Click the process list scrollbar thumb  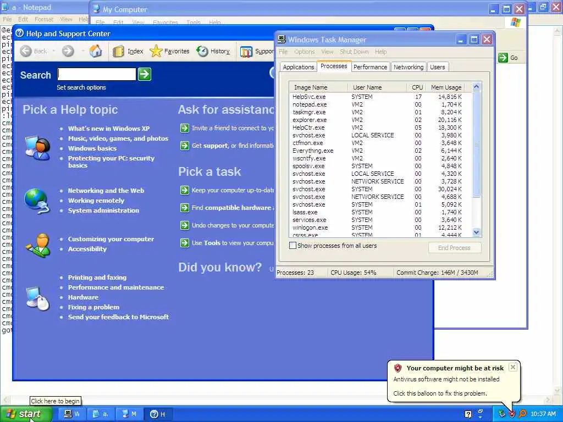(x=477, y=145)
